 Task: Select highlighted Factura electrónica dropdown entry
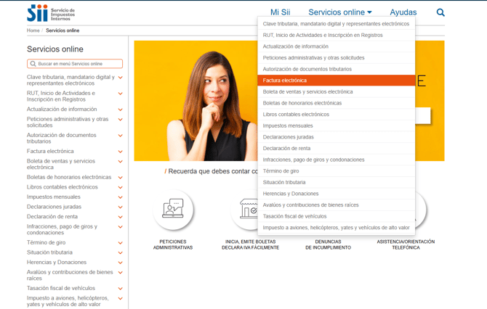336,81
